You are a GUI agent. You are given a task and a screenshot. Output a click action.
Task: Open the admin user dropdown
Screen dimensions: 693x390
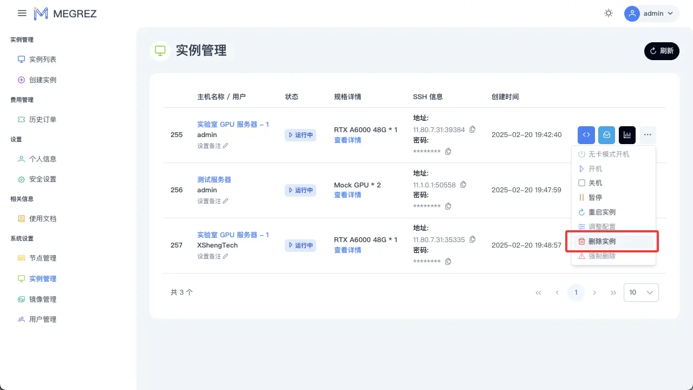[652, 14]
